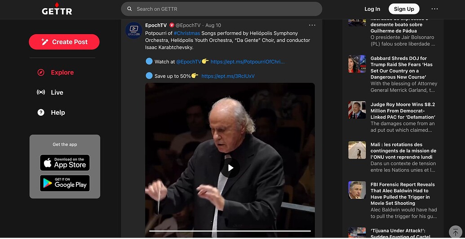
Task: Open the Judge Roy Moore article thumbnail
Action: point(357,110)
